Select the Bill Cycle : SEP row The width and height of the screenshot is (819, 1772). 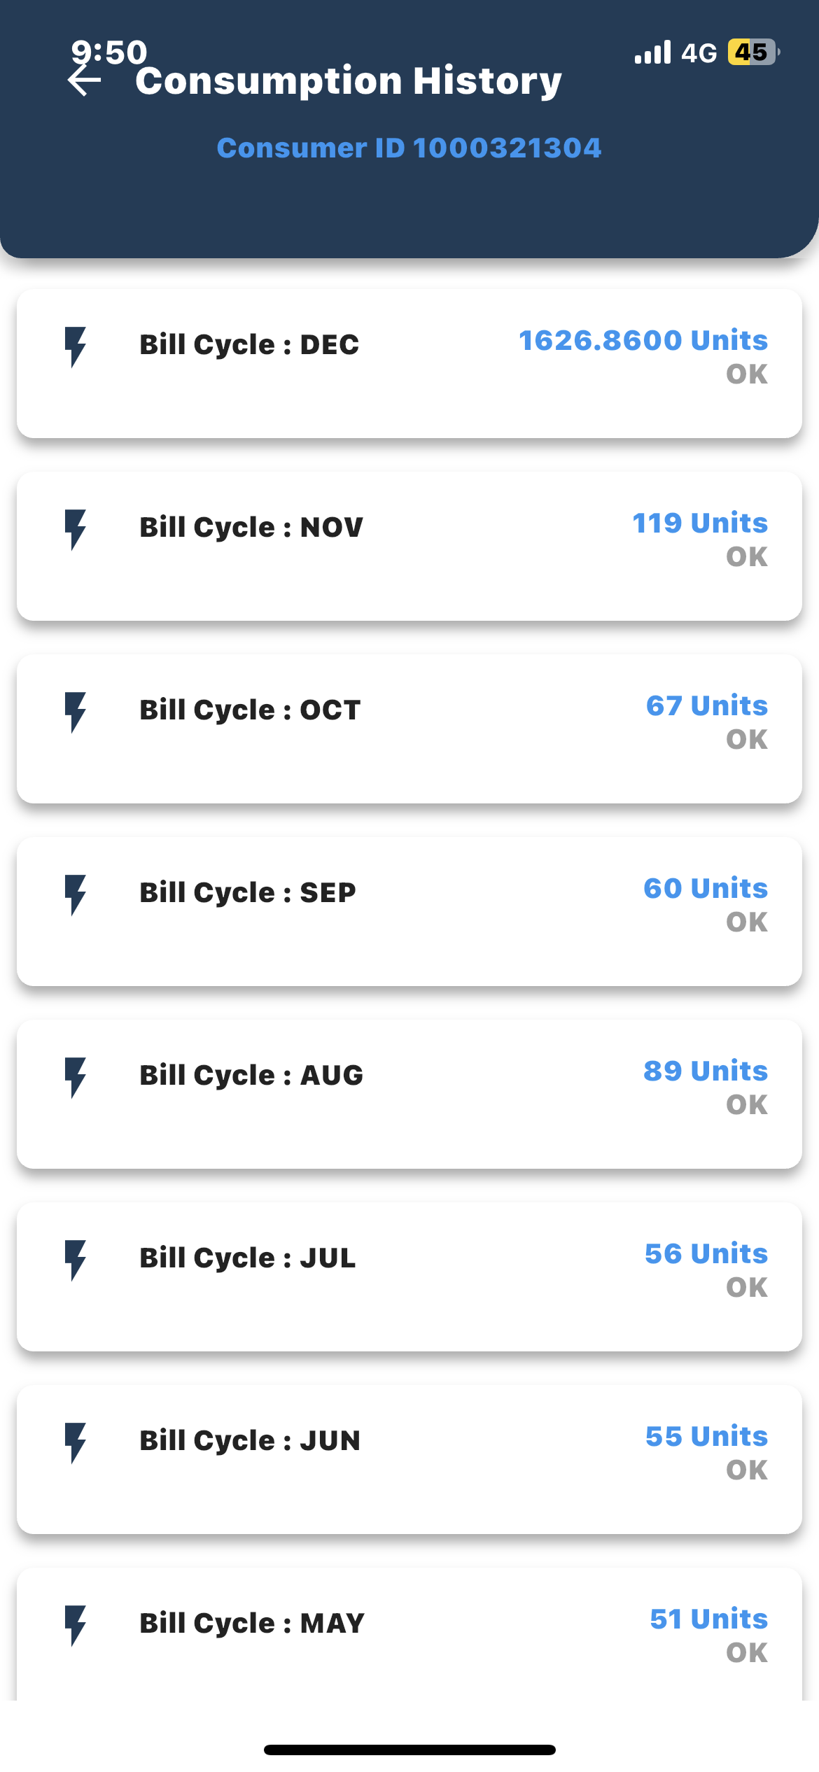(x=248, y=892)
